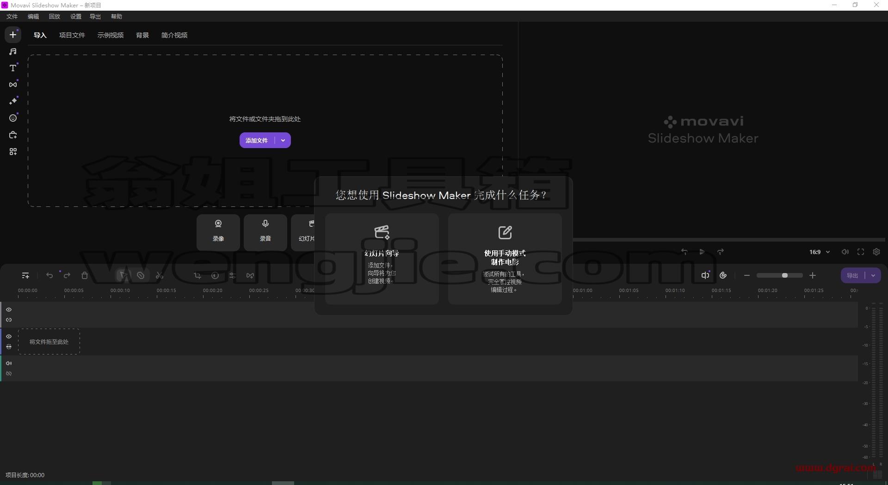Screen dimensions: 888x485
Task: Open the more tools grid sidebar icon
Action: coord(13,152)
